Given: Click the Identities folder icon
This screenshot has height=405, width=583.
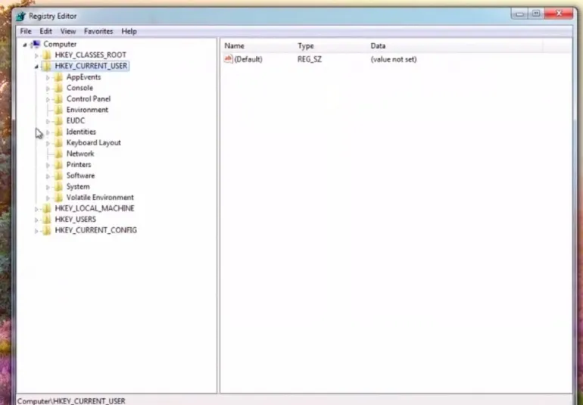Looking at the screenshot, I should [58, 132].
